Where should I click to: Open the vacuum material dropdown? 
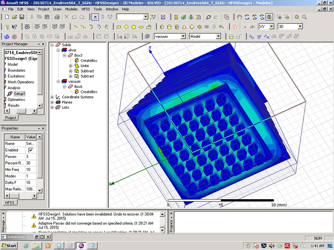pos(183,37)
